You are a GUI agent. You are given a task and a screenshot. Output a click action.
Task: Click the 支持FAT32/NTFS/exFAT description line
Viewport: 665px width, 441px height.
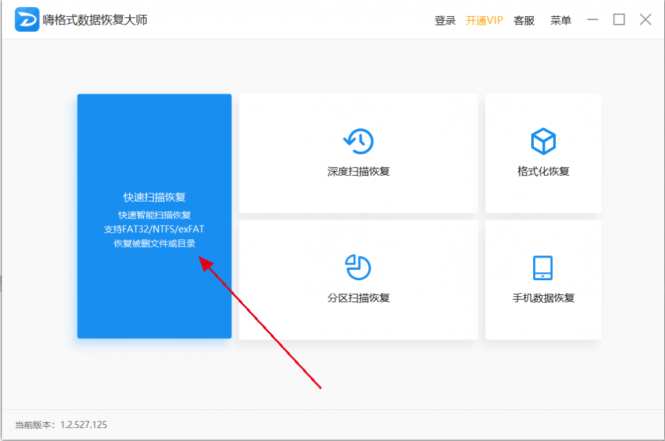click(154, 229)
